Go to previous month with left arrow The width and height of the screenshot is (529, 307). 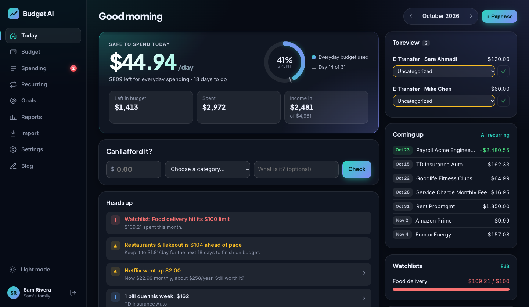coord(411,16)
